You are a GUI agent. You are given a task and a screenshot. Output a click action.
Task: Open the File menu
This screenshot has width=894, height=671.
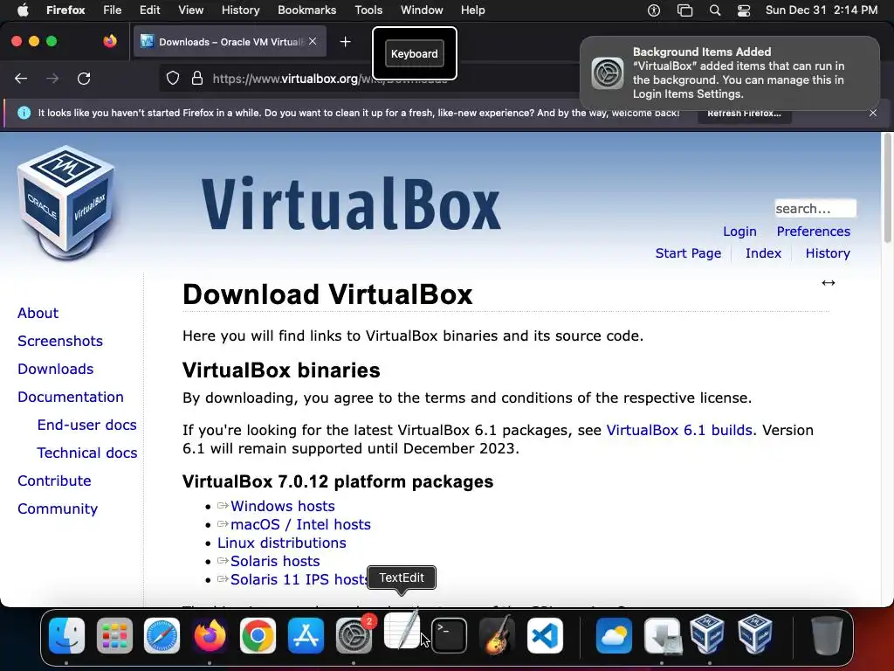coord(112,10)
